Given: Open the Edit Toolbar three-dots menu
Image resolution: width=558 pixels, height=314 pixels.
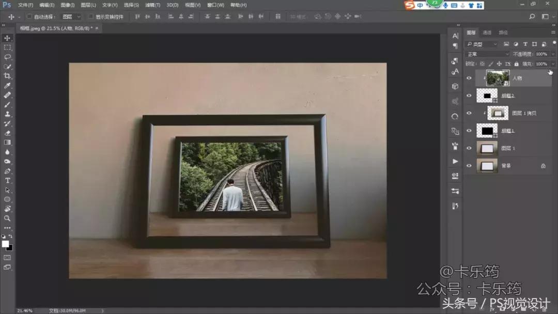Looking at the screenshot, I should [7, 228].
